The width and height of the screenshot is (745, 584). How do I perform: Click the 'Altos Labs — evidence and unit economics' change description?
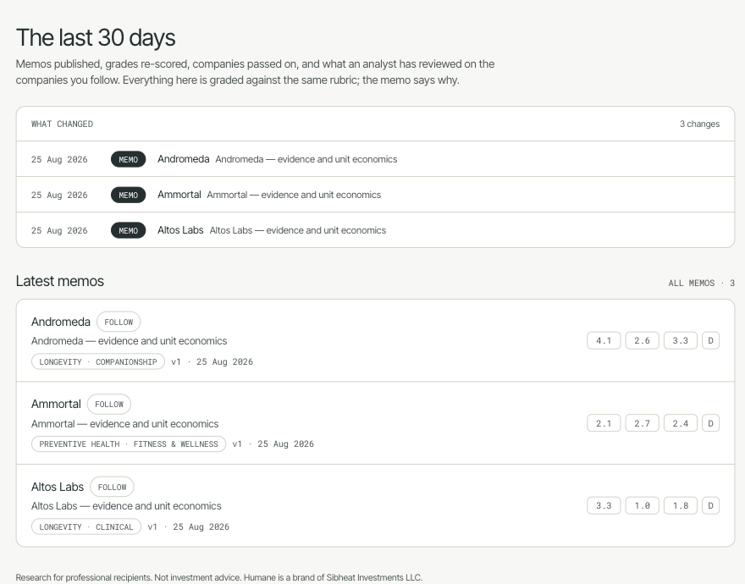[297, 230]
